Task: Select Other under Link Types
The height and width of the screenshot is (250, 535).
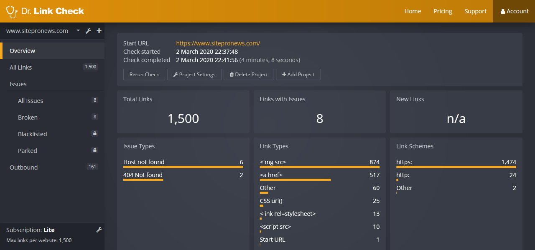Action: 320,188
